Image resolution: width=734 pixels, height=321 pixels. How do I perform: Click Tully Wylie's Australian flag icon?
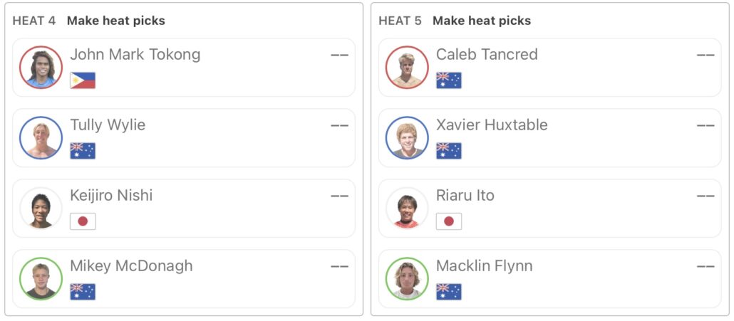pos(83,151)
